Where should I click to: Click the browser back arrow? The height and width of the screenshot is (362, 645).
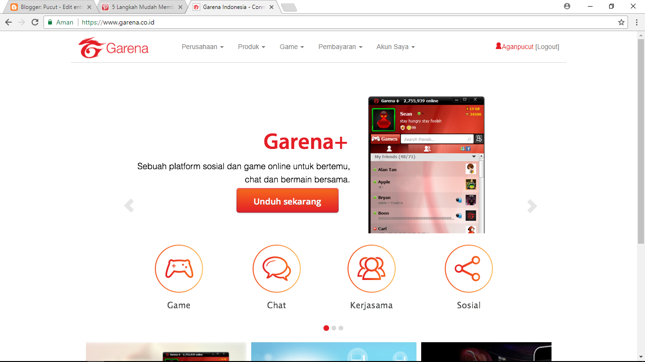click(8, 22)
